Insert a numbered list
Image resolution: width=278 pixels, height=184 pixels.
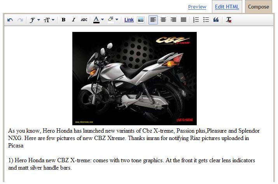tap(196, 20)
